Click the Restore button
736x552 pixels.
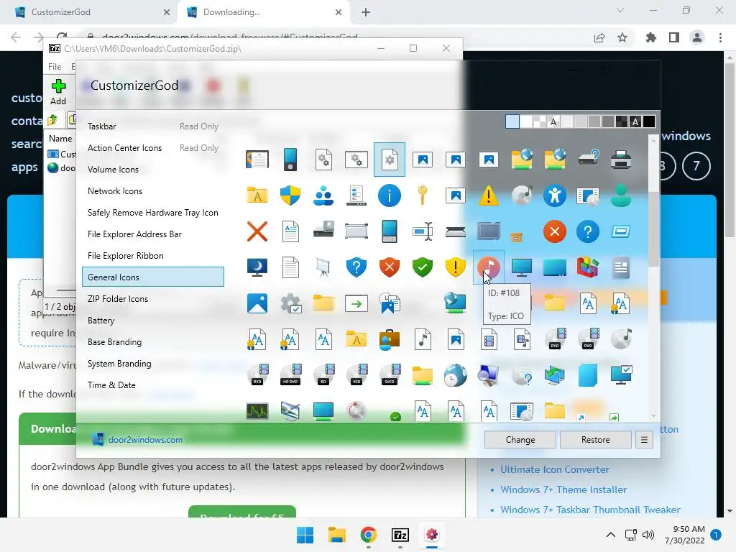(595, 440)
